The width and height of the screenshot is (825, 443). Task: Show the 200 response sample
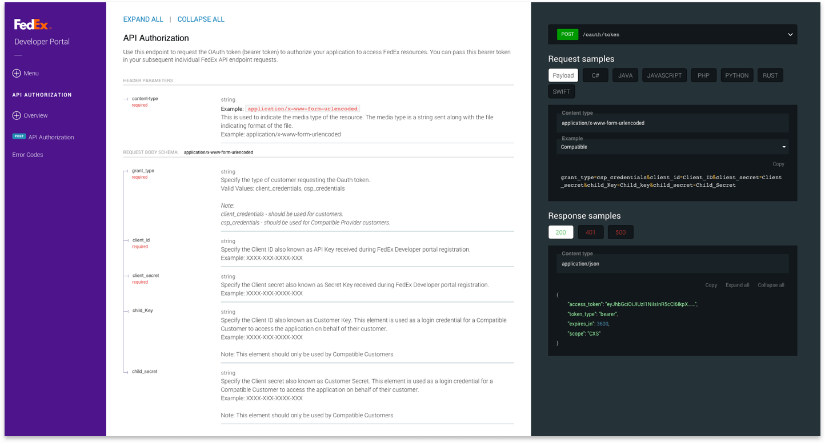(560, 232)
